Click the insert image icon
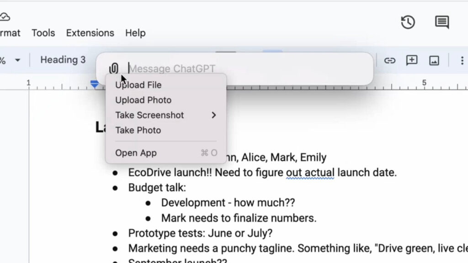The image size is (468, 263). pos(434,61)
